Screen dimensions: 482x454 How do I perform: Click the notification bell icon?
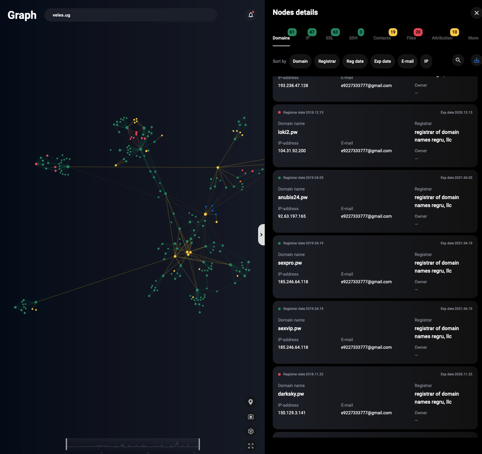(251, 15)
